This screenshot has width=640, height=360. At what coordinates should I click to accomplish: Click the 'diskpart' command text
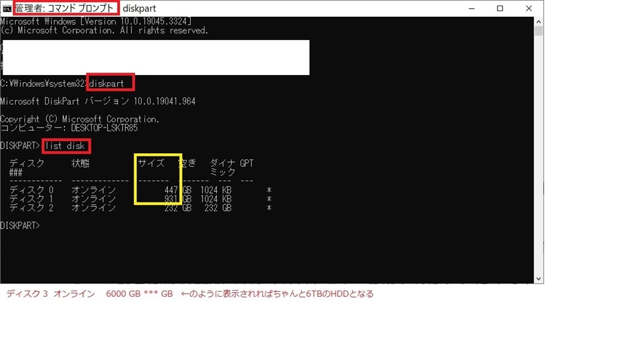pyautogui.click(x=106, y=83)
